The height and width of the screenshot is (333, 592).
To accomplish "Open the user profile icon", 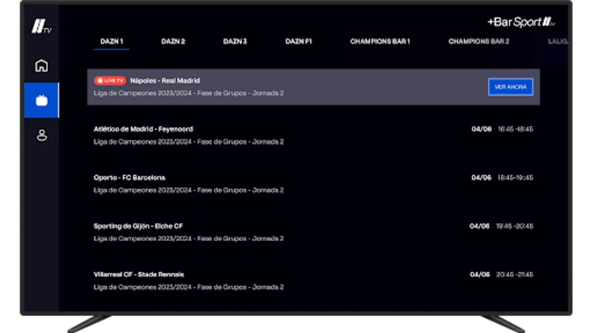I will point(42,135).
